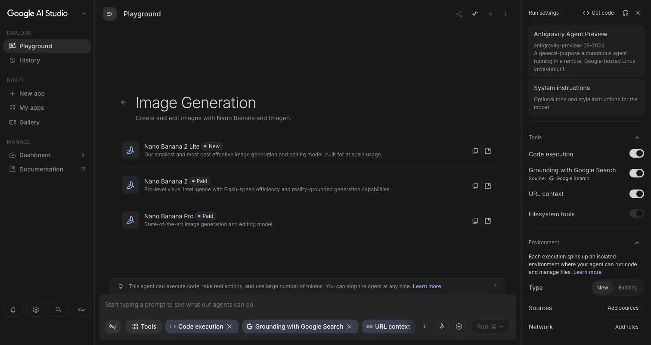Remove the Code execution chip
The image size is (651, 345).
229,326
